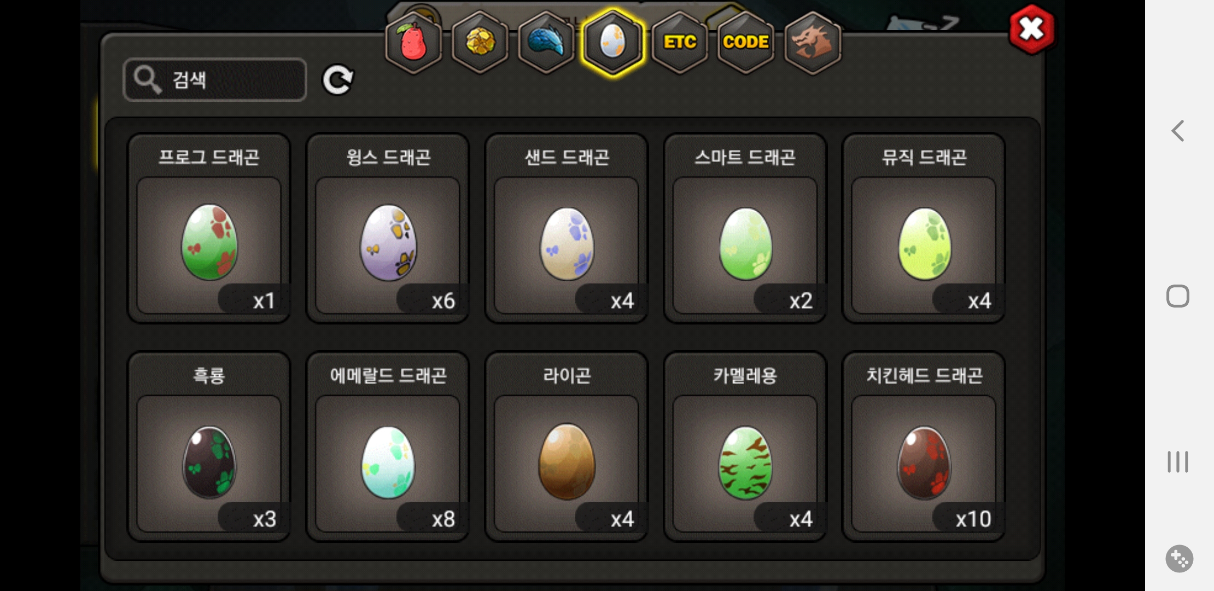Select the 윙스 드래곤 egg

tap(388, 228)
